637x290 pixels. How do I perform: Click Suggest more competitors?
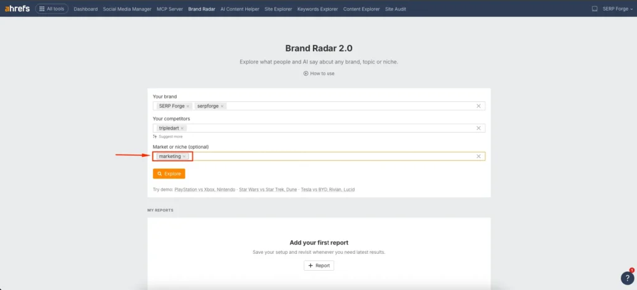(168, 136)
